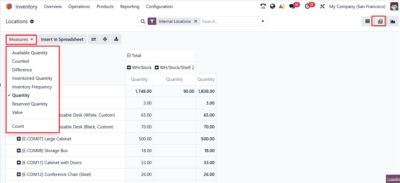The image size is (400, 183).
Task: Switch to the graph view icon
Action: pyautogui.click(x=392, y=21)
